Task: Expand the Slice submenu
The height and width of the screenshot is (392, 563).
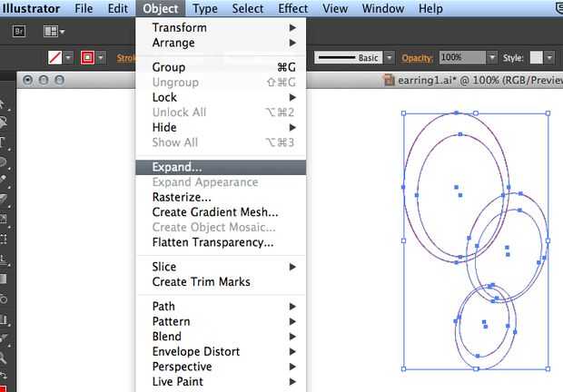Action: point(221,267)
